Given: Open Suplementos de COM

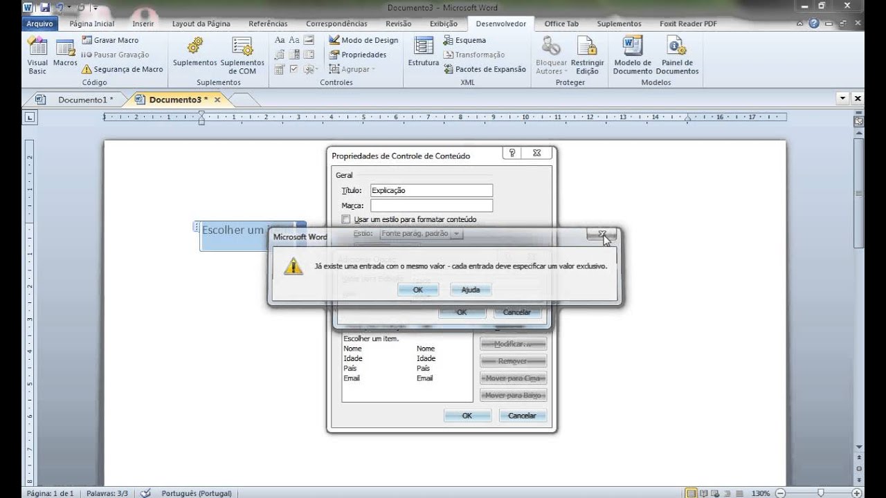Looking at the screenshot, I should (x=242, y=55).
